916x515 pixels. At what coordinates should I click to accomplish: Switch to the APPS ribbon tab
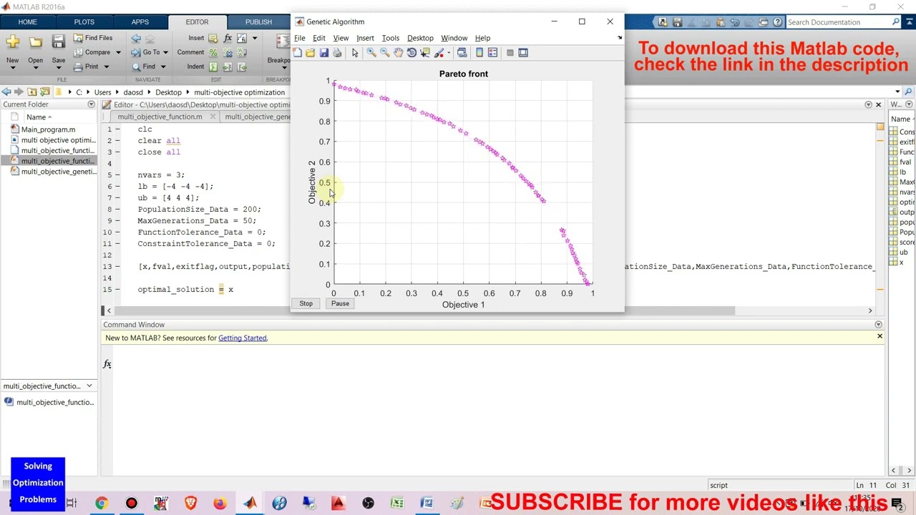pyautogui.click(x=140, y=22)
